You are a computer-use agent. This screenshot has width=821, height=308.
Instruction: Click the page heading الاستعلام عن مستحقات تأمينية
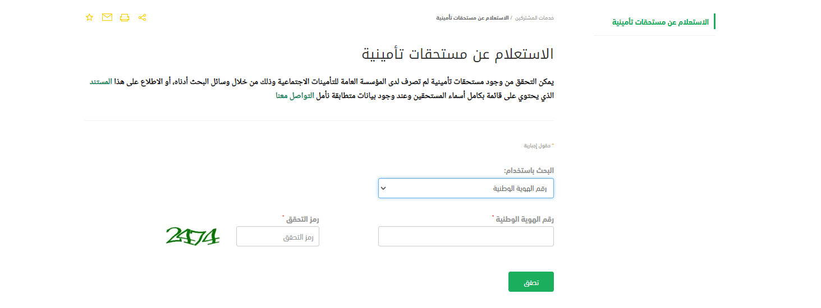[x=457, y=54]
